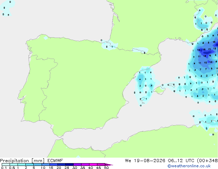The image size is (218, 169).
Task: Click the 'Precipitation' title word
Action: (x=14, y=161)
